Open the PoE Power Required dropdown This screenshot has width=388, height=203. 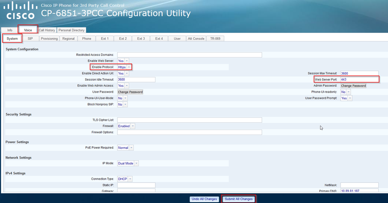(x=125, y=148)
